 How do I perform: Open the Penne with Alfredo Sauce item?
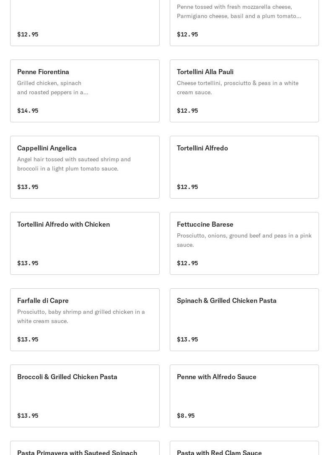pos(216,377)
